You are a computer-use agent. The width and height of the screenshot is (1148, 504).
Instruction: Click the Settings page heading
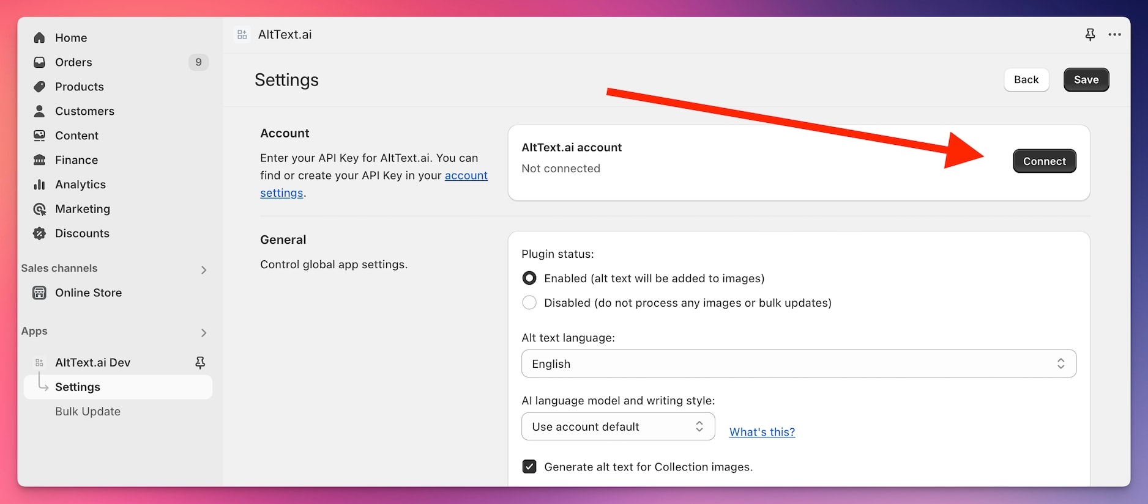(286, 80)
